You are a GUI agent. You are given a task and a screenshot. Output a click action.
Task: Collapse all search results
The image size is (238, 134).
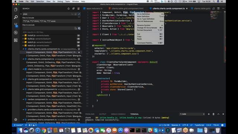[74, 9]
